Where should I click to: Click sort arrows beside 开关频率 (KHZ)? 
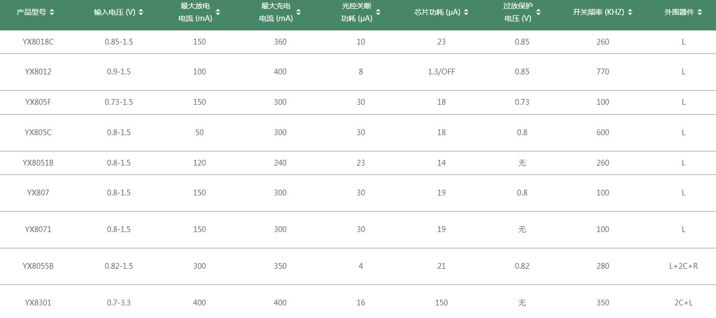point(630,13)
